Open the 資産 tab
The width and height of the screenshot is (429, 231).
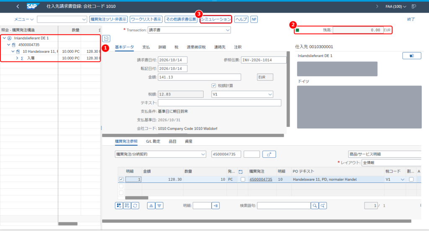click(x=189, y=141)
